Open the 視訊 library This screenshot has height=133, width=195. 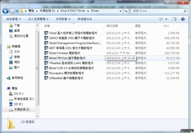(x=14, y=62)
